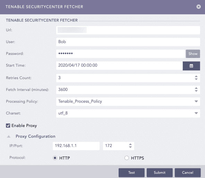Click the Submit button
The width and height of the screenshot is (205, 178).
tap(160, 172)
